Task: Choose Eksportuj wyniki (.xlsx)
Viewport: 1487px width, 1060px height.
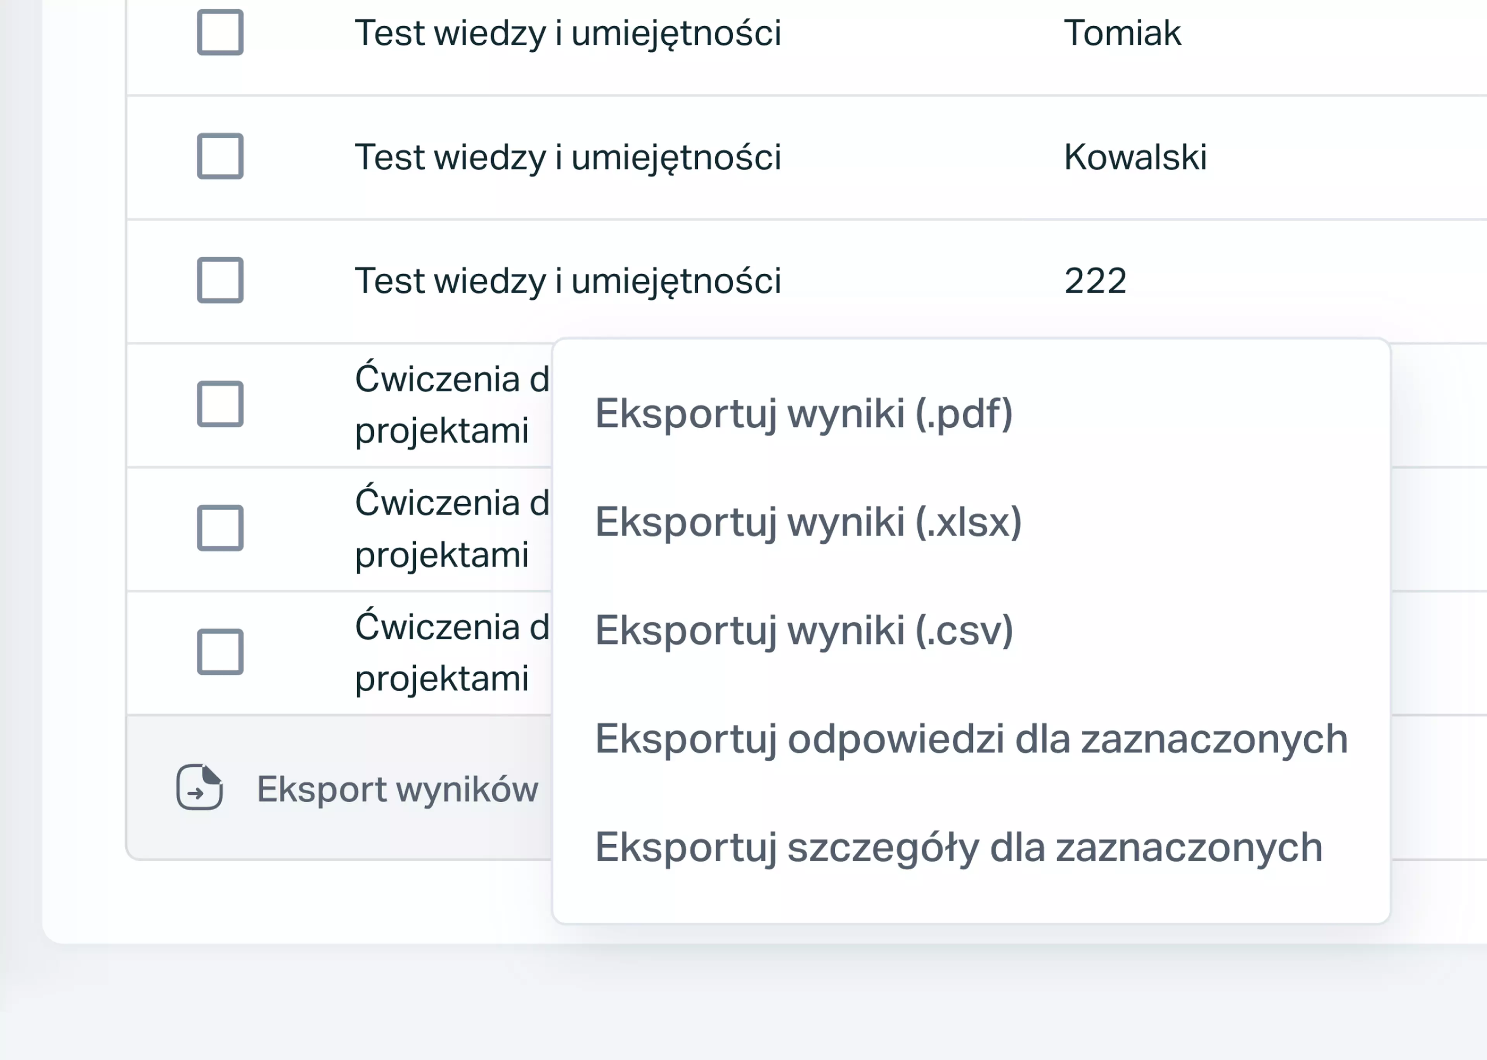Action: point(809,522)
